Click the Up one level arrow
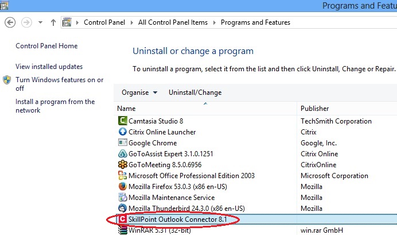 (x=53, y=22)
